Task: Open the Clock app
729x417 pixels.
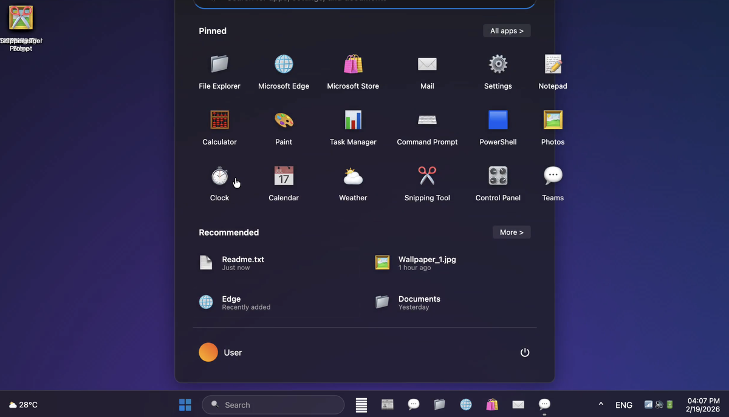Action: [219, 183]
